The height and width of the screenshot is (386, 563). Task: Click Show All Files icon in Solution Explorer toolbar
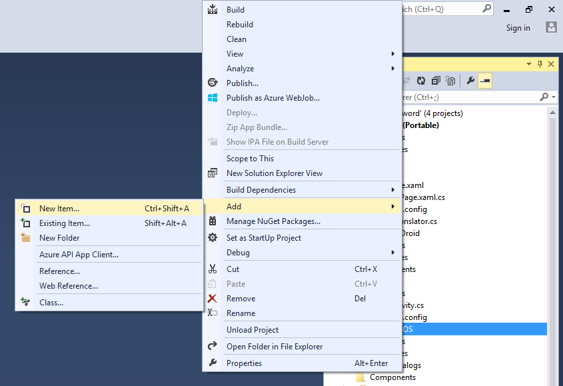tap(450, 81)
